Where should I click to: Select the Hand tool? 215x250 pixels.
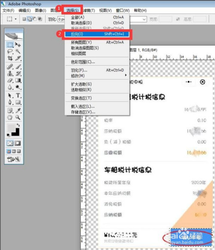click(10, 117)
